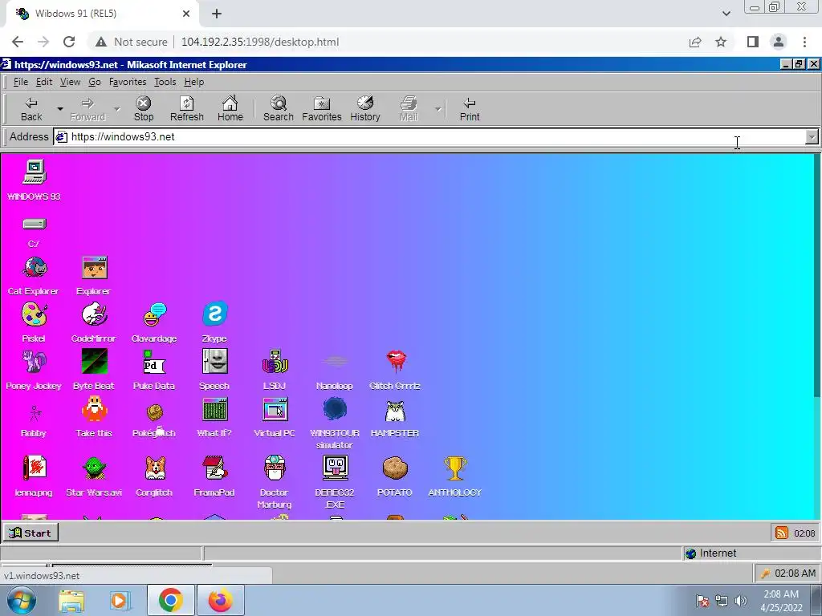This screenshot has width=822, height=616.
Task: Open the POTATO icon
Action: click(x=395, y=468)
